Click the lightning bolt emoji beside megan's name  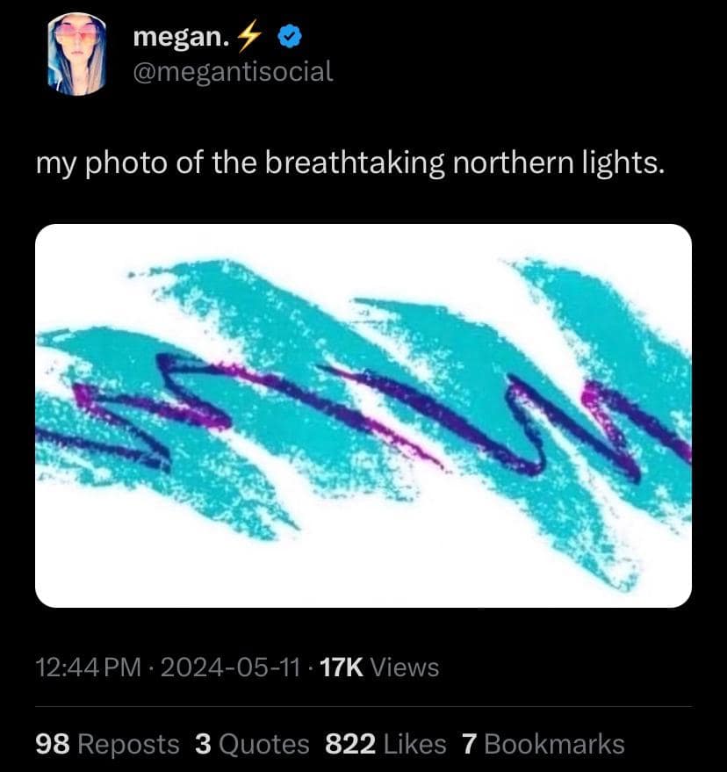[250, 35]
